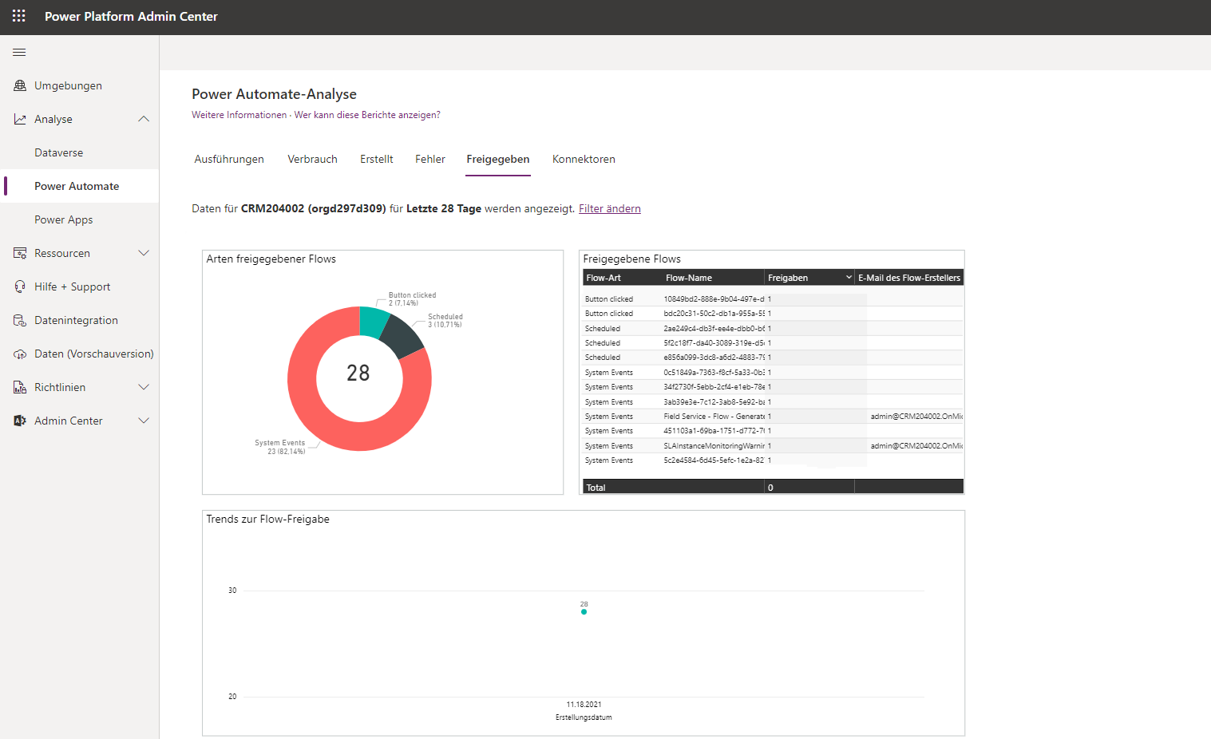
Task: Click the Daten (Vorschauversion) cloud icon
Action: (20, 354)
